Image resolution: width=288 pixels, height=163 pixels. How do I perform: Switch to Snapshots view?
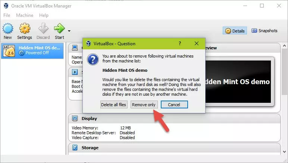pyautogui.click(x=264, y=31)
